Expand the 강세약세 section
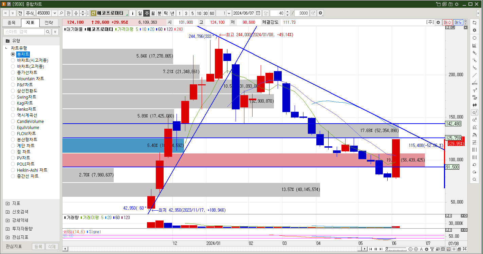The width and height of the screenshot is (483, 254). click(x=8, y=220)
